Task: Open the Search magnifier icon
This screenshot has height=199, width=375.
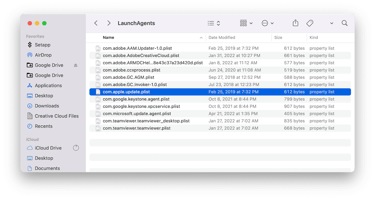Action: point(345,23)
